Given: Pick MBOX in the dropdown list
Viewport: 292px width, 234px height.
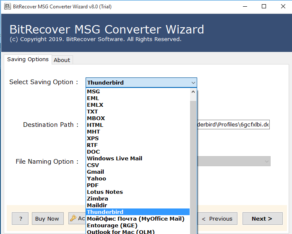Looking at the screenshot, I should tap(138, 118).
